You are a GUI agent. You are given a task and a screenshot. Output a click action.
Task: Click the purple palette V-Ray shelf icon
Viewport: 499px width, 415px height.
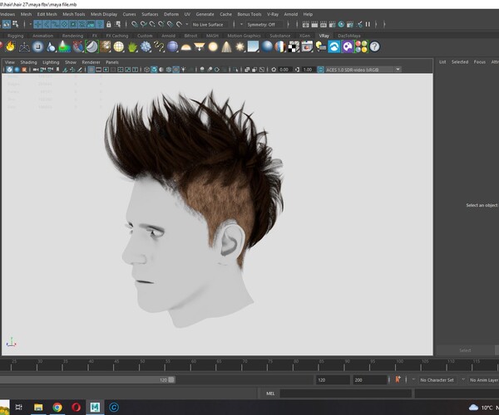(348, 47)
